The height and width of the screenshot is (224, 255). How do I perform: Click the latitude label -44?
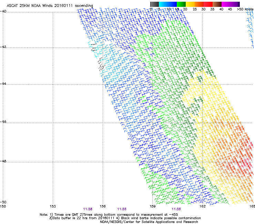[x=3, y=84]
